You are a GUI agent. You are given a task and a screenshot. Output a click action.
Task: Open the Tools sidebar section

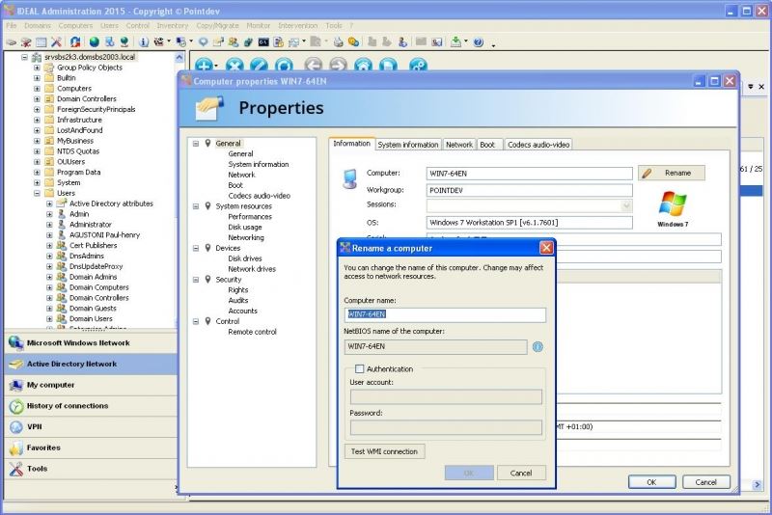click(37, 469)
